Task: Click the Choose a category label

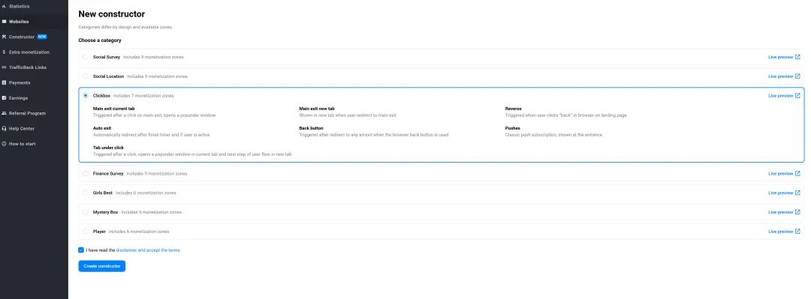Action: click(100, 40)
